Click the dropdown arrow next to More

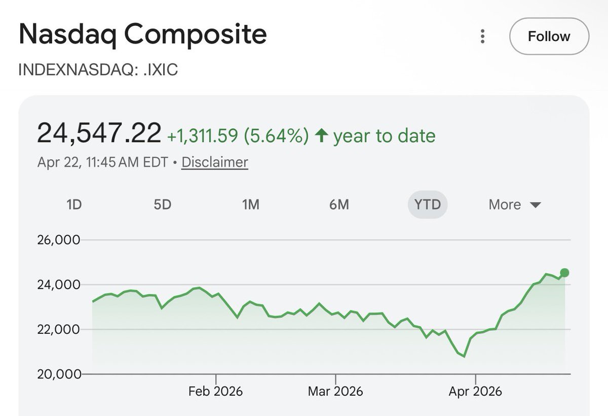click(x=535, y=205)
